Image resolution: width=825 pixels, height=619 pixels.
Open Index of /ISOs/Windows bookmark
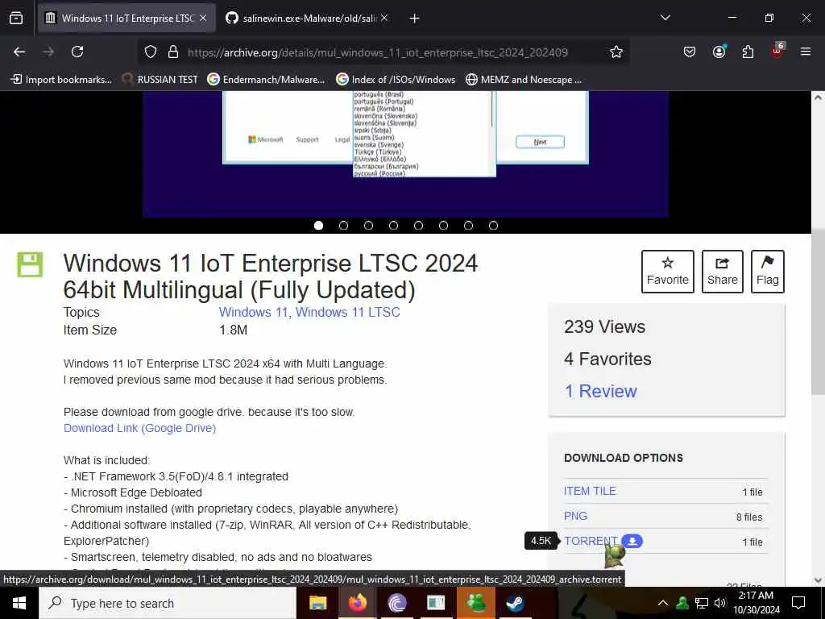point(396,80)
